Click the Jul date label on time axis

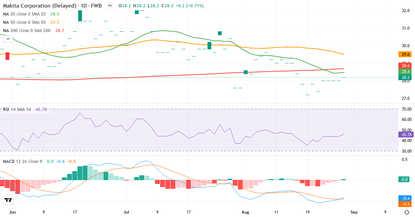click(x=126, y=212)
